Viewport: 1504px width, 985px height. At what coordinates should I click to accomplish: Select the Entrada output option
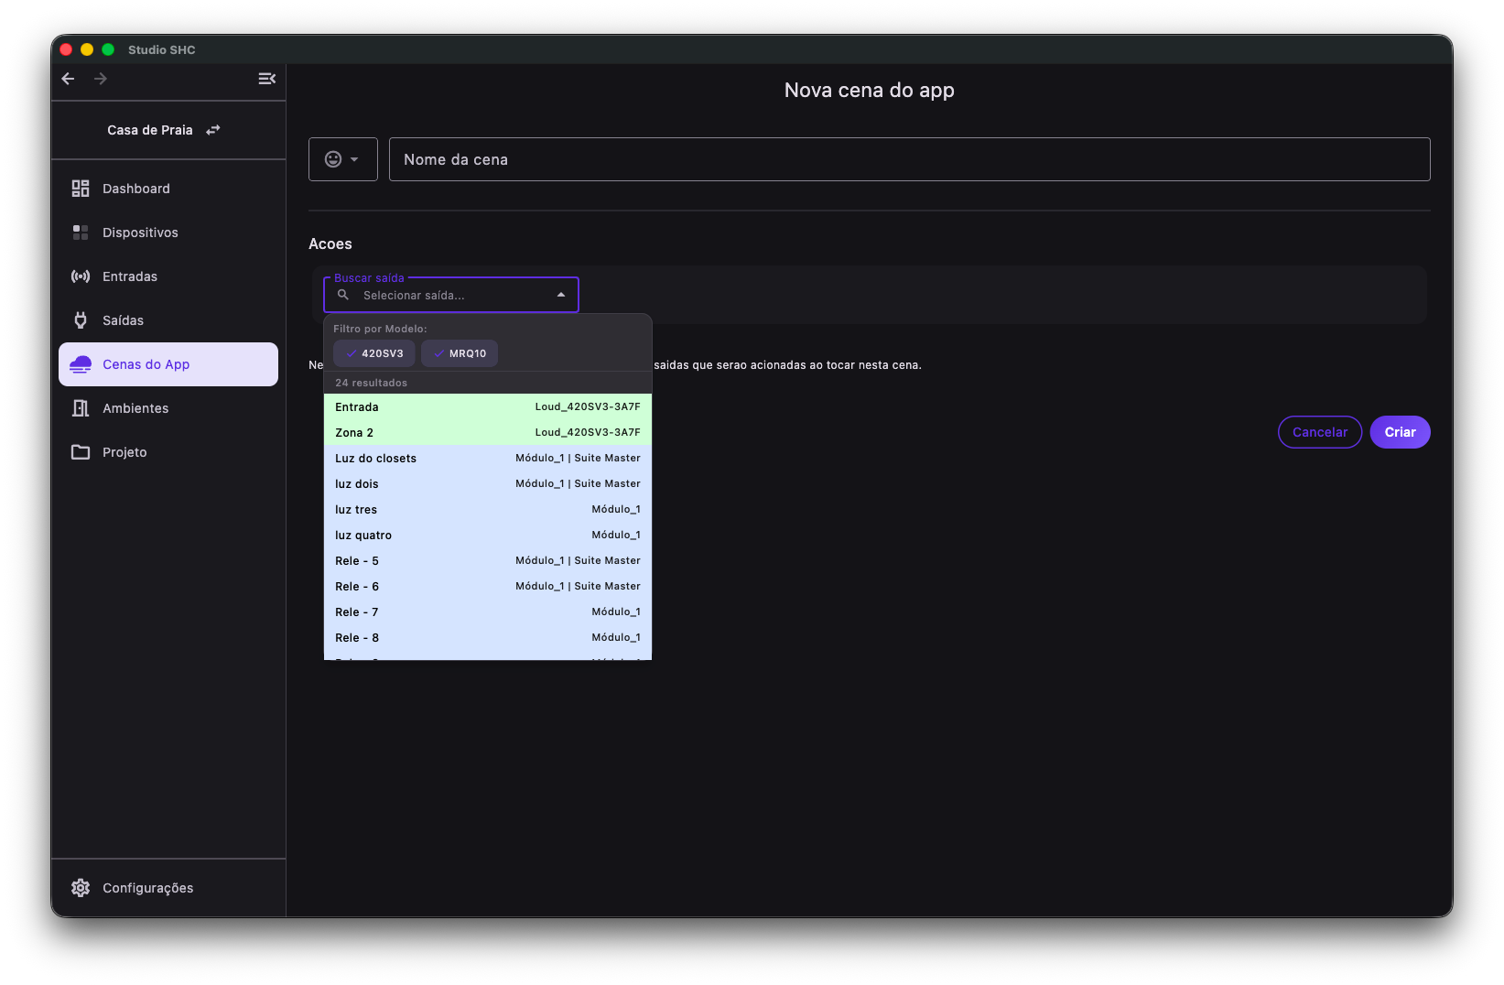point(488,406)
